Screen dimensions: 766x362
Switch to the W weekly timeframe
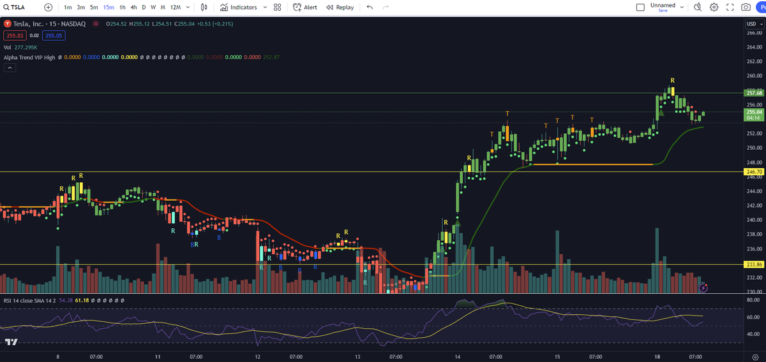[153, 7]
